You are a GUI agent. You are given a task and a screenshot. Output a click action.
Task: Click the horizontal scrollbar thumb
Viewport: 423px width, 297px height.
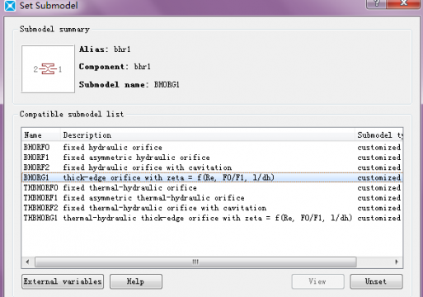(195, 262)
